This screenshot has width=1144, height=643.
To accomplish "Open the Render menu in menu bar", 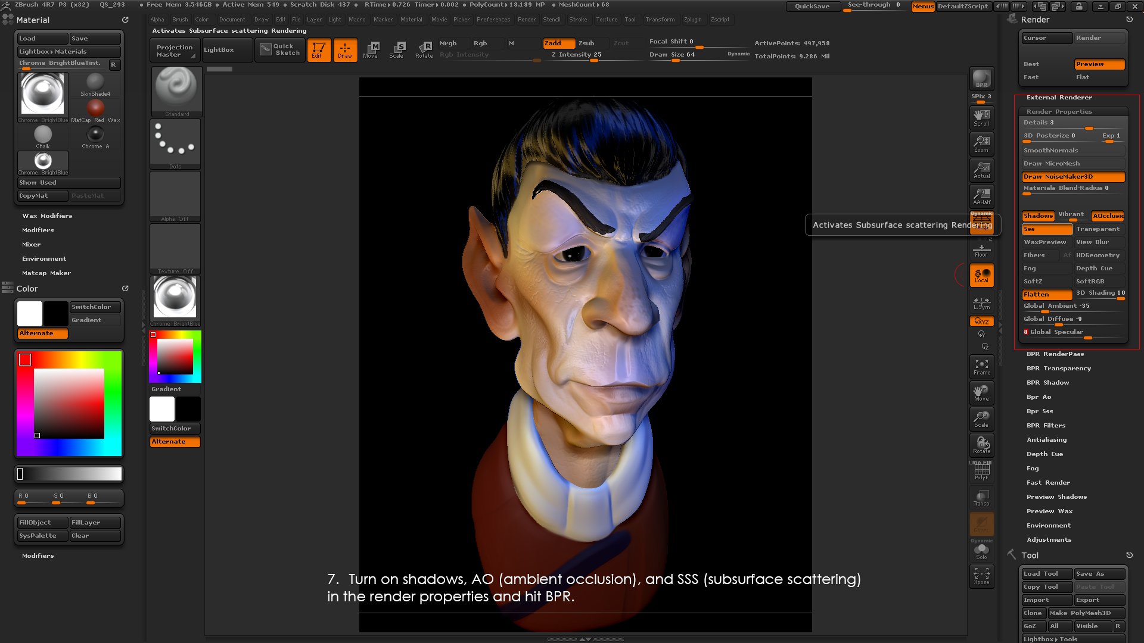I will [527, 20].
